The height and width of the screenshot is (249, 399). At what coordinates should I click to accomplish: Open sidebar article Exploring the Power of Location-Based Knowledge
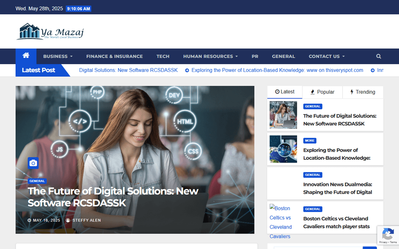click(x=337, y=154)
